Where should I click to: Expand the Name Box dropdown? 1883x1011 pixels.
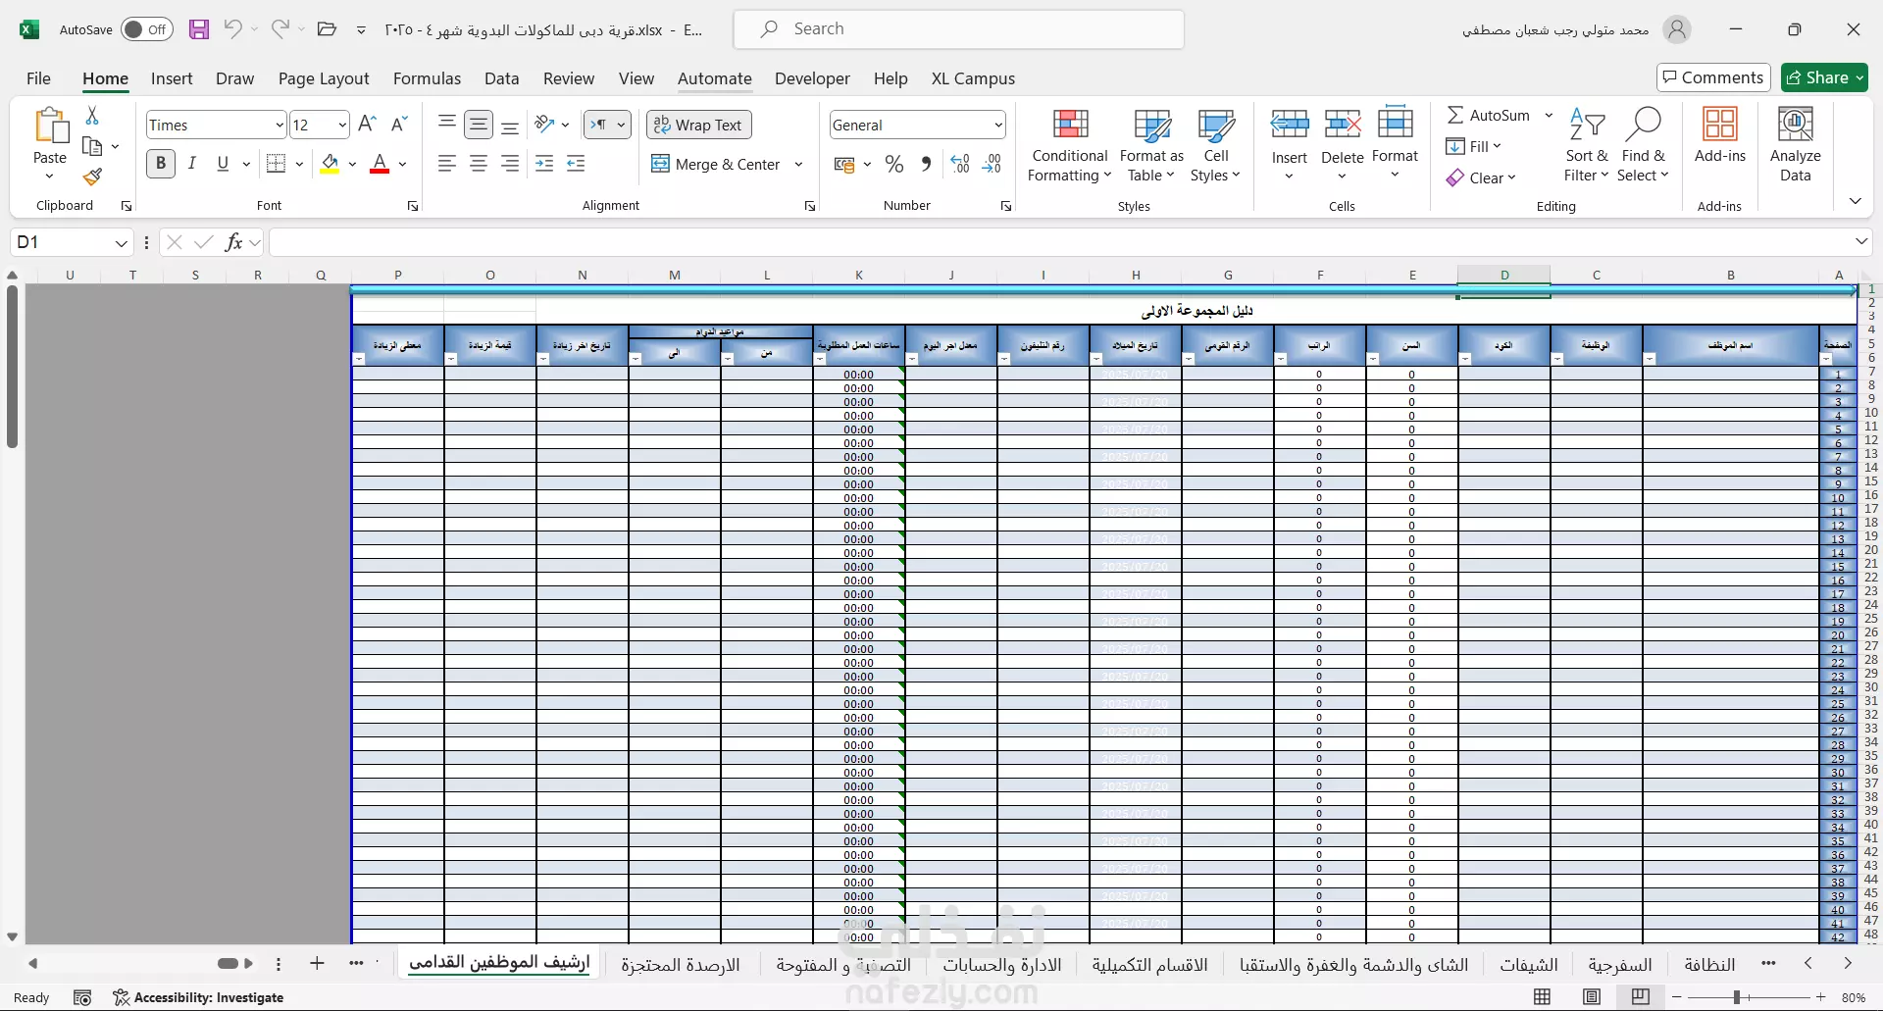[x=122, y=242]
